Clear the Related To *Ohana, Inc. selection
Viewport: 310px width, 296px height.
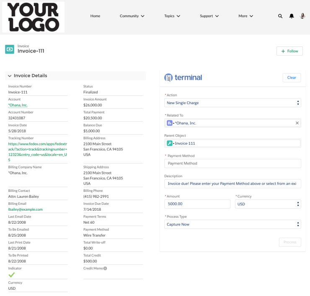(x=297, y=123)
